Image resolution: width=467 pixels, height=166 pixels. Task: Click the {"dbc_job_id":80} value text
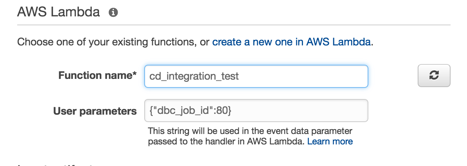[190, 111]
